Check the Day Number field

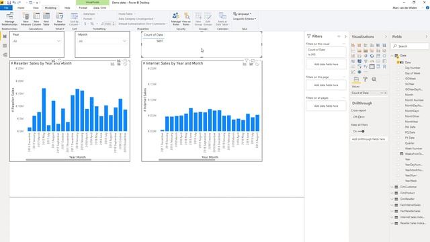[x=398, y=68]
